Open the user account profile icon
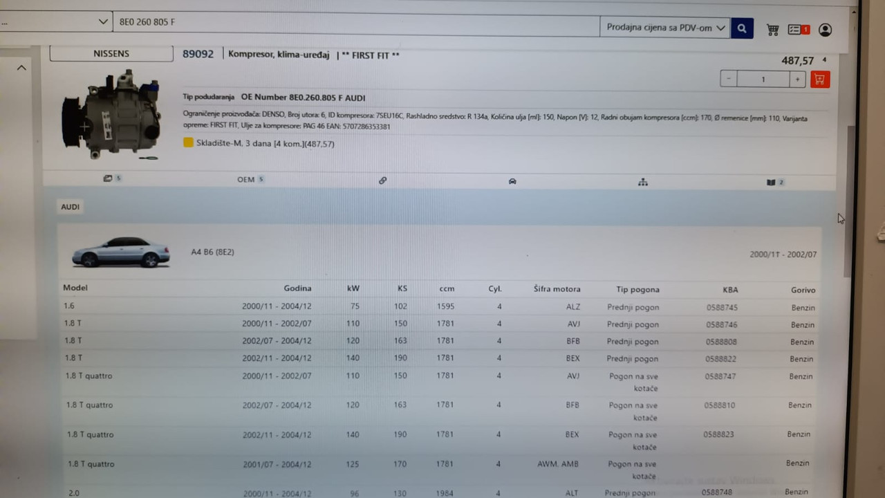This screenshot has height=498, width=885. click(x=825, y=30)
